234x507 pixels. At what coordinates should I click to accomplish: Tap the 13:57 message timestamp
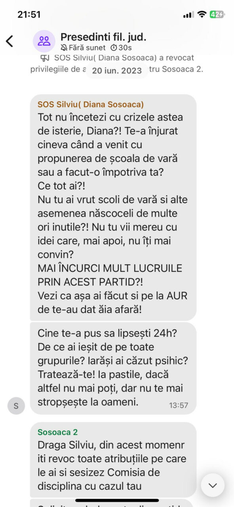(179, 405)
